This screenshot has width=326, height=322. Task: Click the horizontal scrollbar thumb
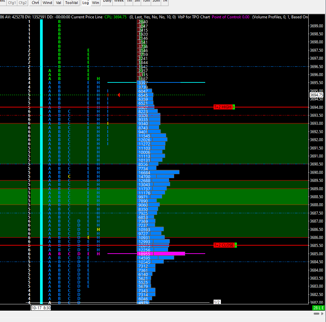(316, 313)
